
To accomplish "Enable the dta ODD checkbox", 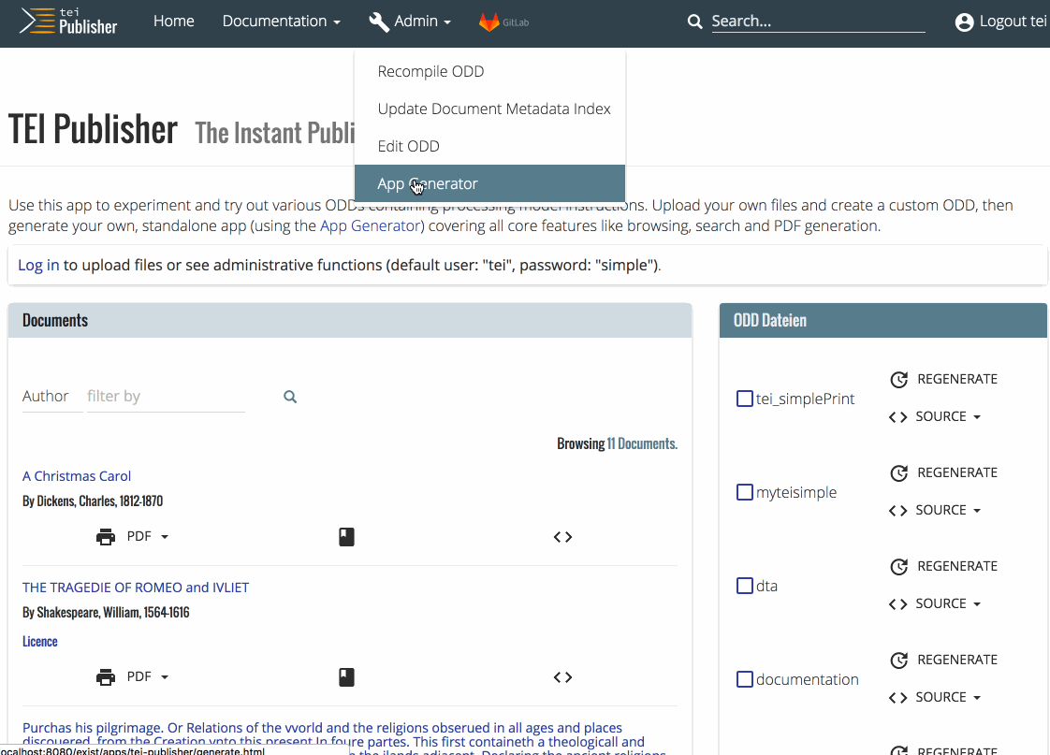I will click(745, 586).
